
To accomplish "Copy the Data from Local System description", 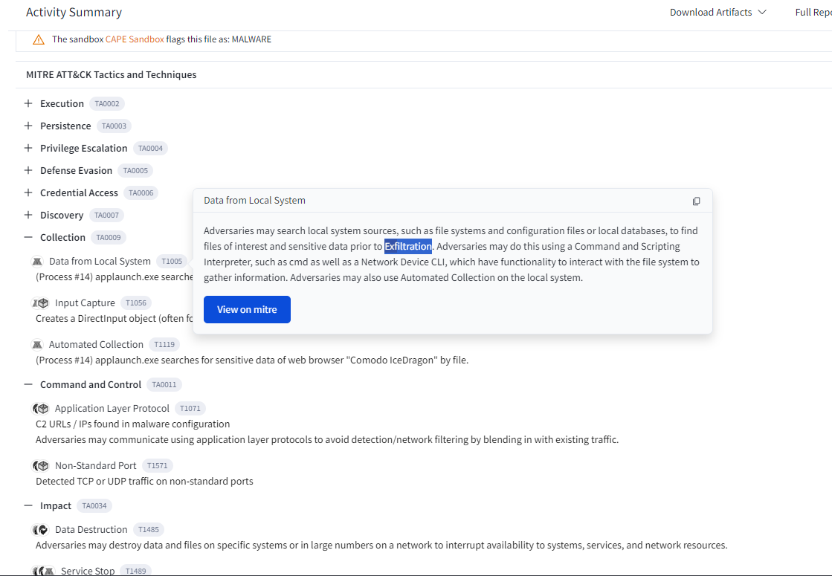I will click(x=696, y=201).
